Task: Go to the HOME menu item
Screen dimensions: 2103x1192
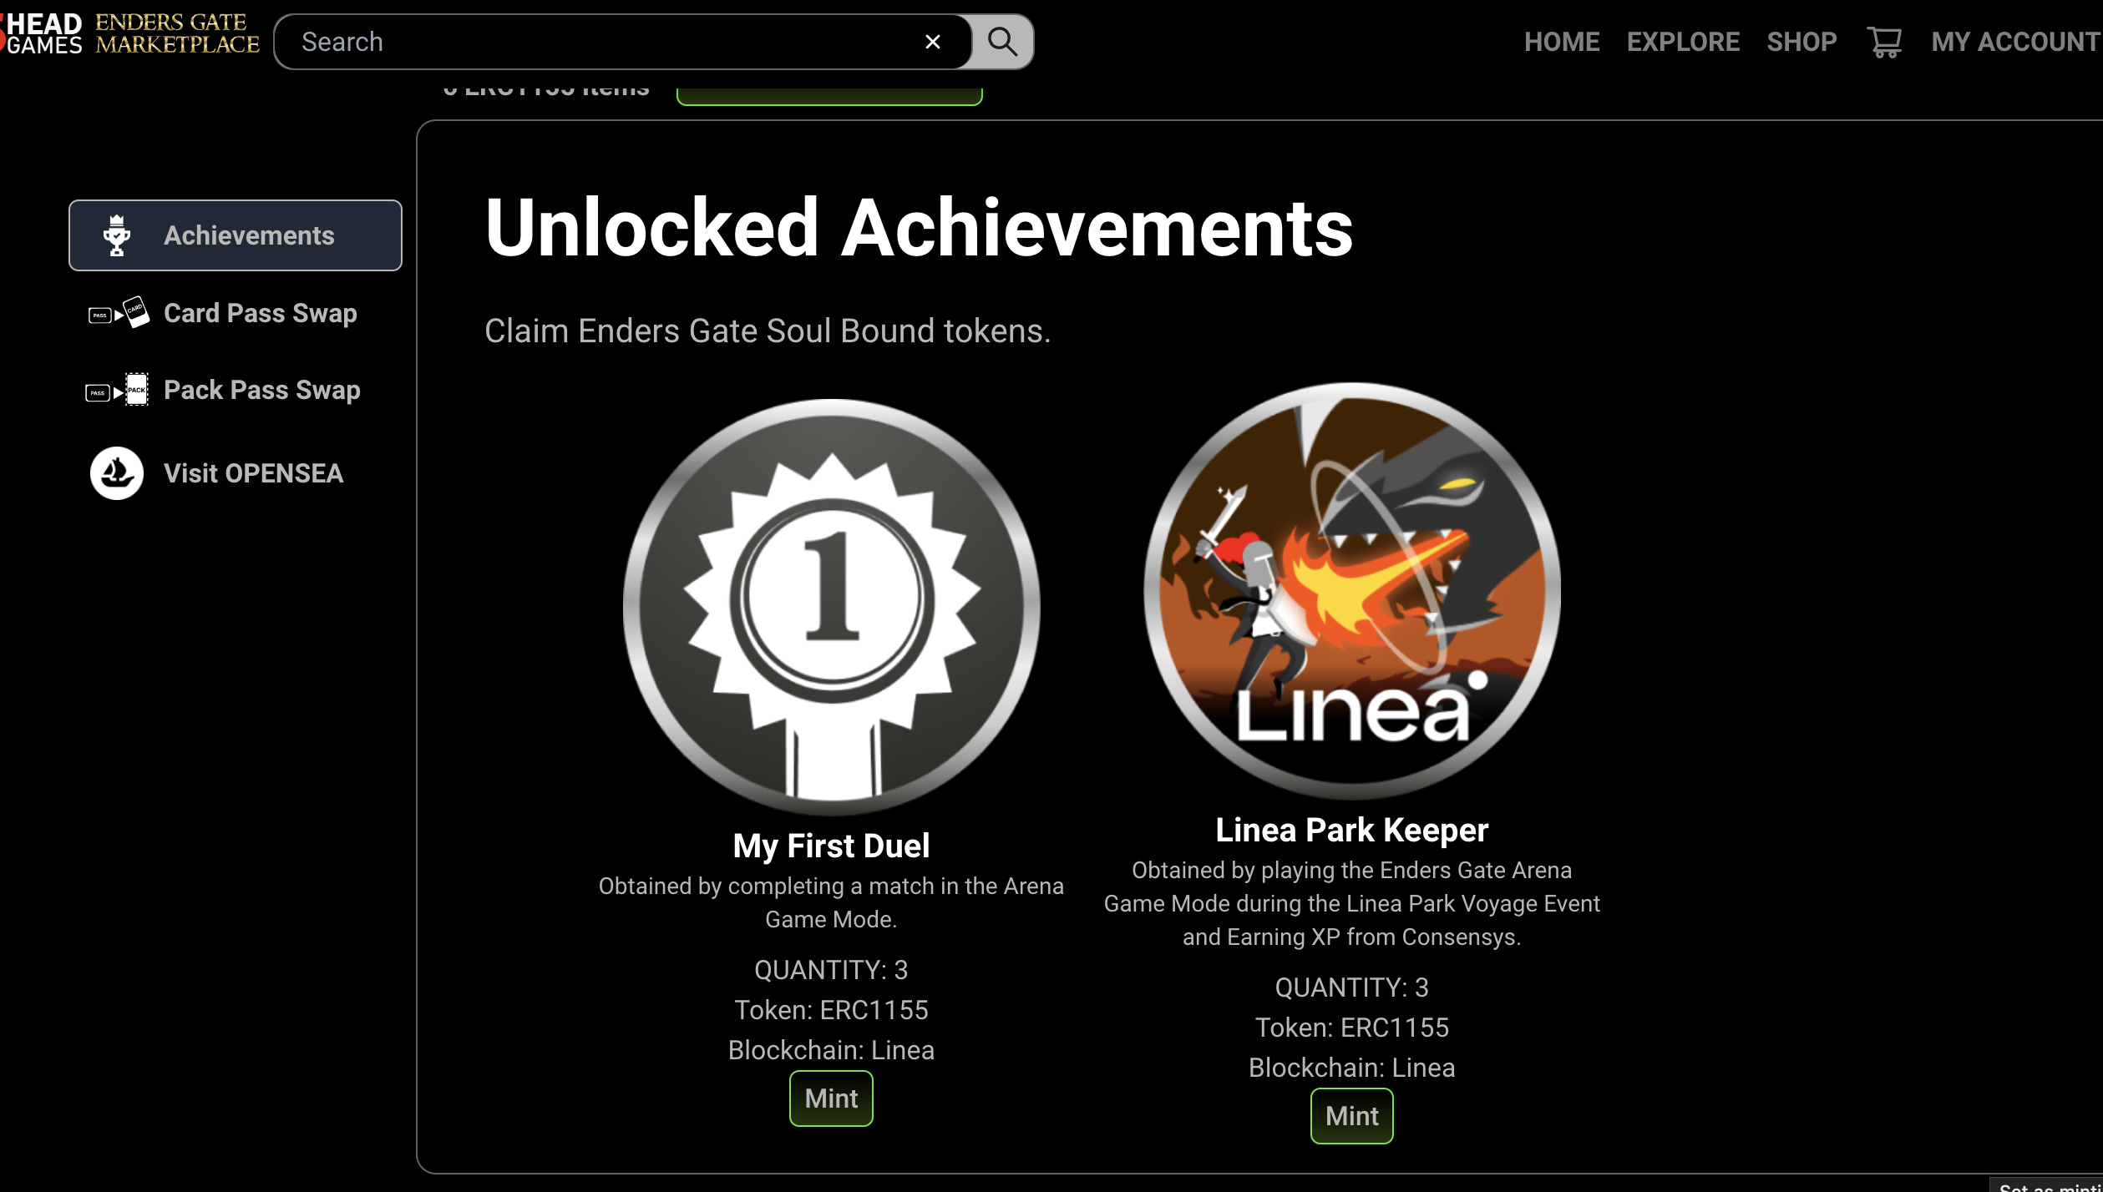Action: point(1562,42)
